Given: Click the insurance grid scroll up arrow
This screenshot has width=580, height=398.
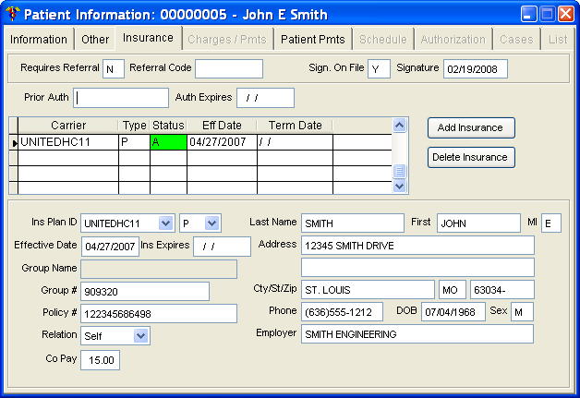Looking at the screenshot, I should [x=399, y=126].
